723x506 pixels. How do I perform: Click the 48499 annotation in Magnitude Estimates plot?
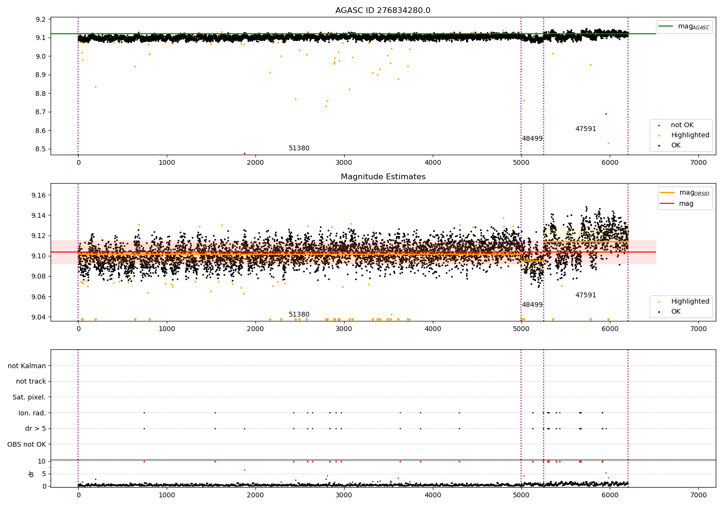tap(532, 305)
